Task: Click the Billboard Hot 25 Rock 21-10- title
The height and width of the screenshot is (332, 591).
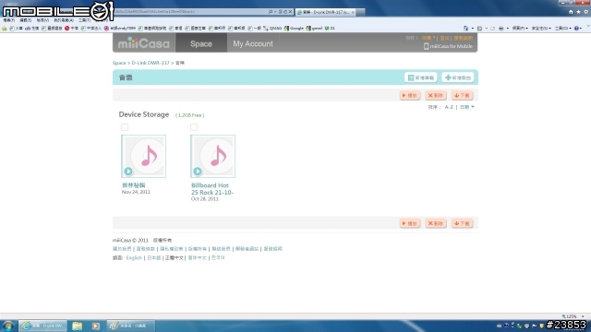Action: pyautogui.click(x=212, y=188)
